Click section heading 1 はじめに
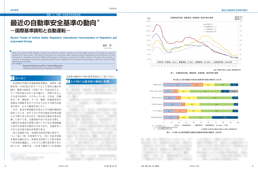This screenshot has width=258, height=172. (x=36, y=78)
